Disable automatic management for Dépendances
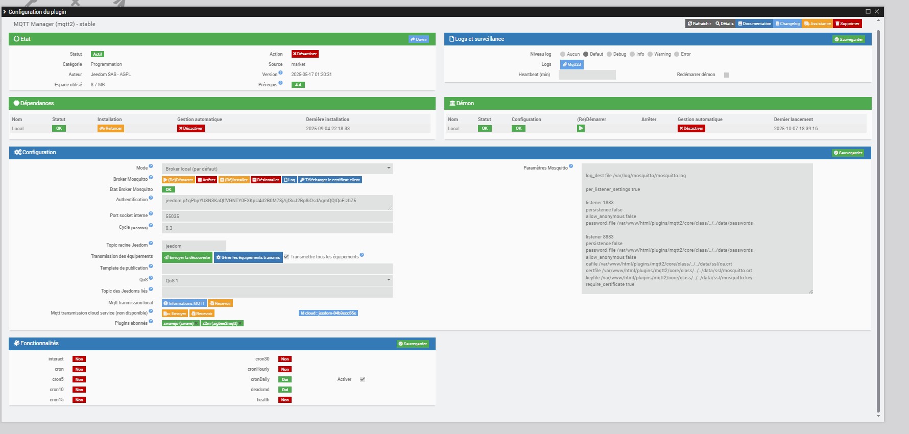Screen dimensions: 909x434 coord(191,129)
